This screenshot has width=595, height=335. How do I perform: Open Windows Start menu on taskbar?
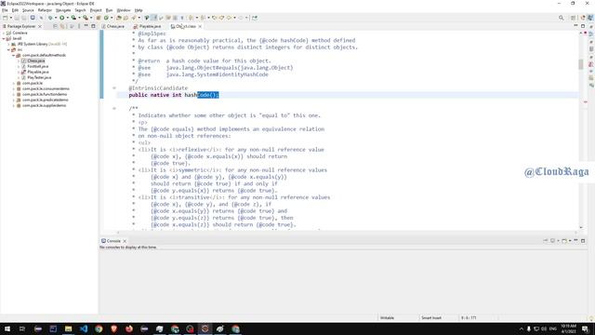pyautogui.click(x=7, y=328)
